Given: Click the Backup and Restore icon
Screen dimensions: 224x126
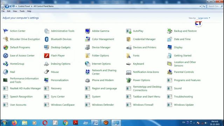Looking at the screenshot, I should point(169,31).
